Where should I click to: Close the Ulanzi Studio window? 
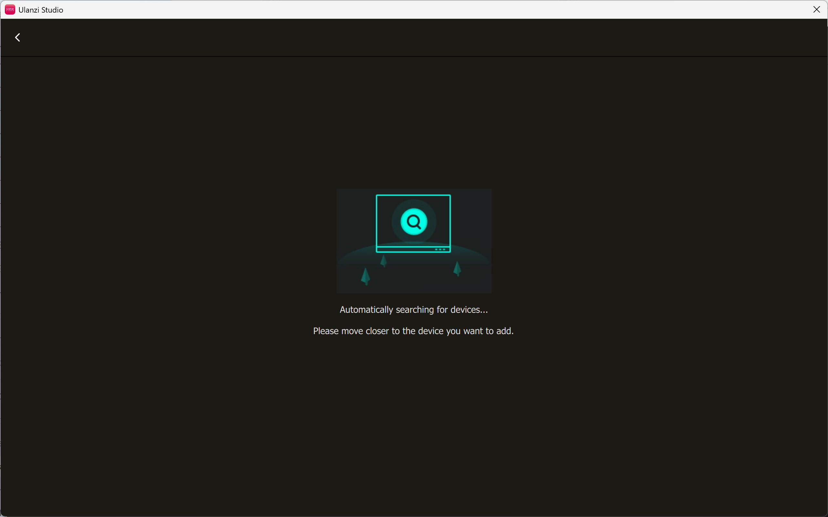816,10
